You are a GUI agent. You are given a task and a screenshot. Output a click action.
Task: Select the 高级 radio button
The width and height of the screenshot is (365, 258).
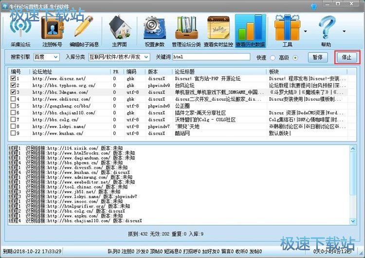click(295, 58)
